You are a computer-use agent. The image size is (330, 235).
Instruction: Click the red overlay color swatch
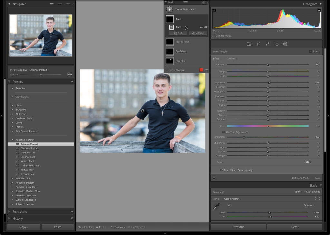click(x=201, y=70)
